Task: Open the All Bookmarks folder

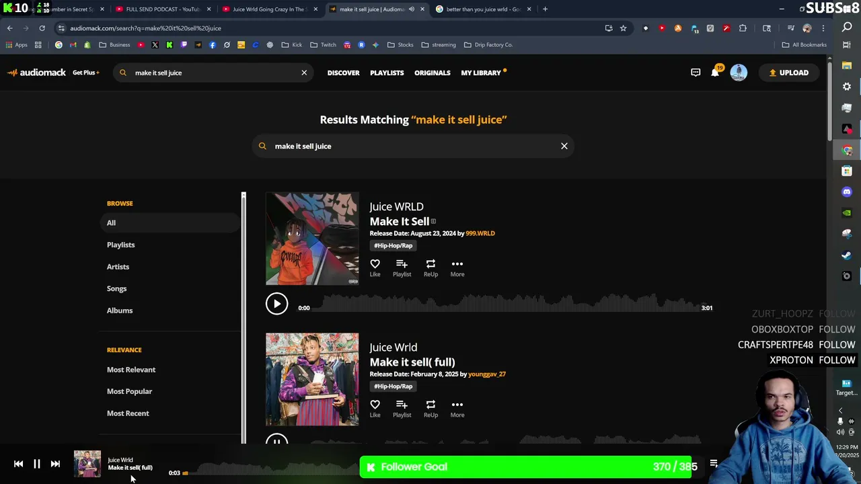Action: pos(804,45)
